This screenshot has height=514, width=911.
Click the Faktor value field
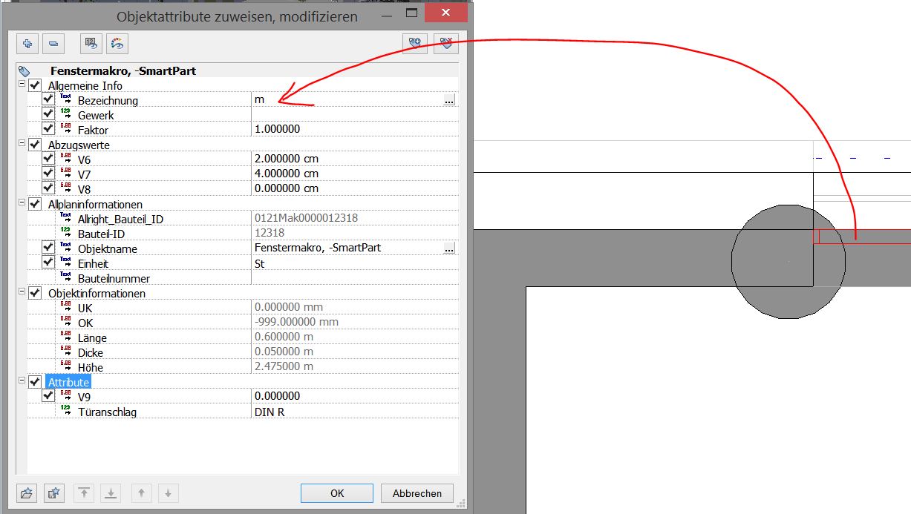click(349, 129)
